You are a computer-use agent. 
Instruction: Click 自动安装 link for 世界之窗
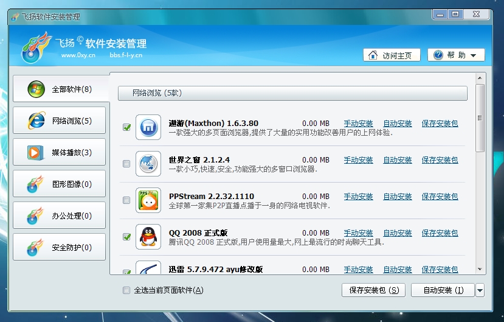[x=398, y=160]
